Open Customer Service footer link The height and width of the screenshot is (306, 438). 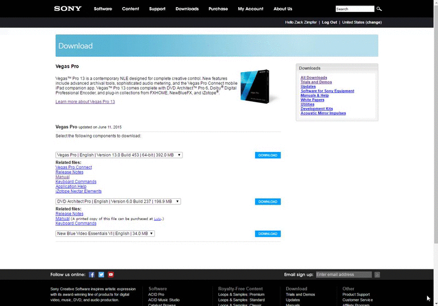(358, 300)
